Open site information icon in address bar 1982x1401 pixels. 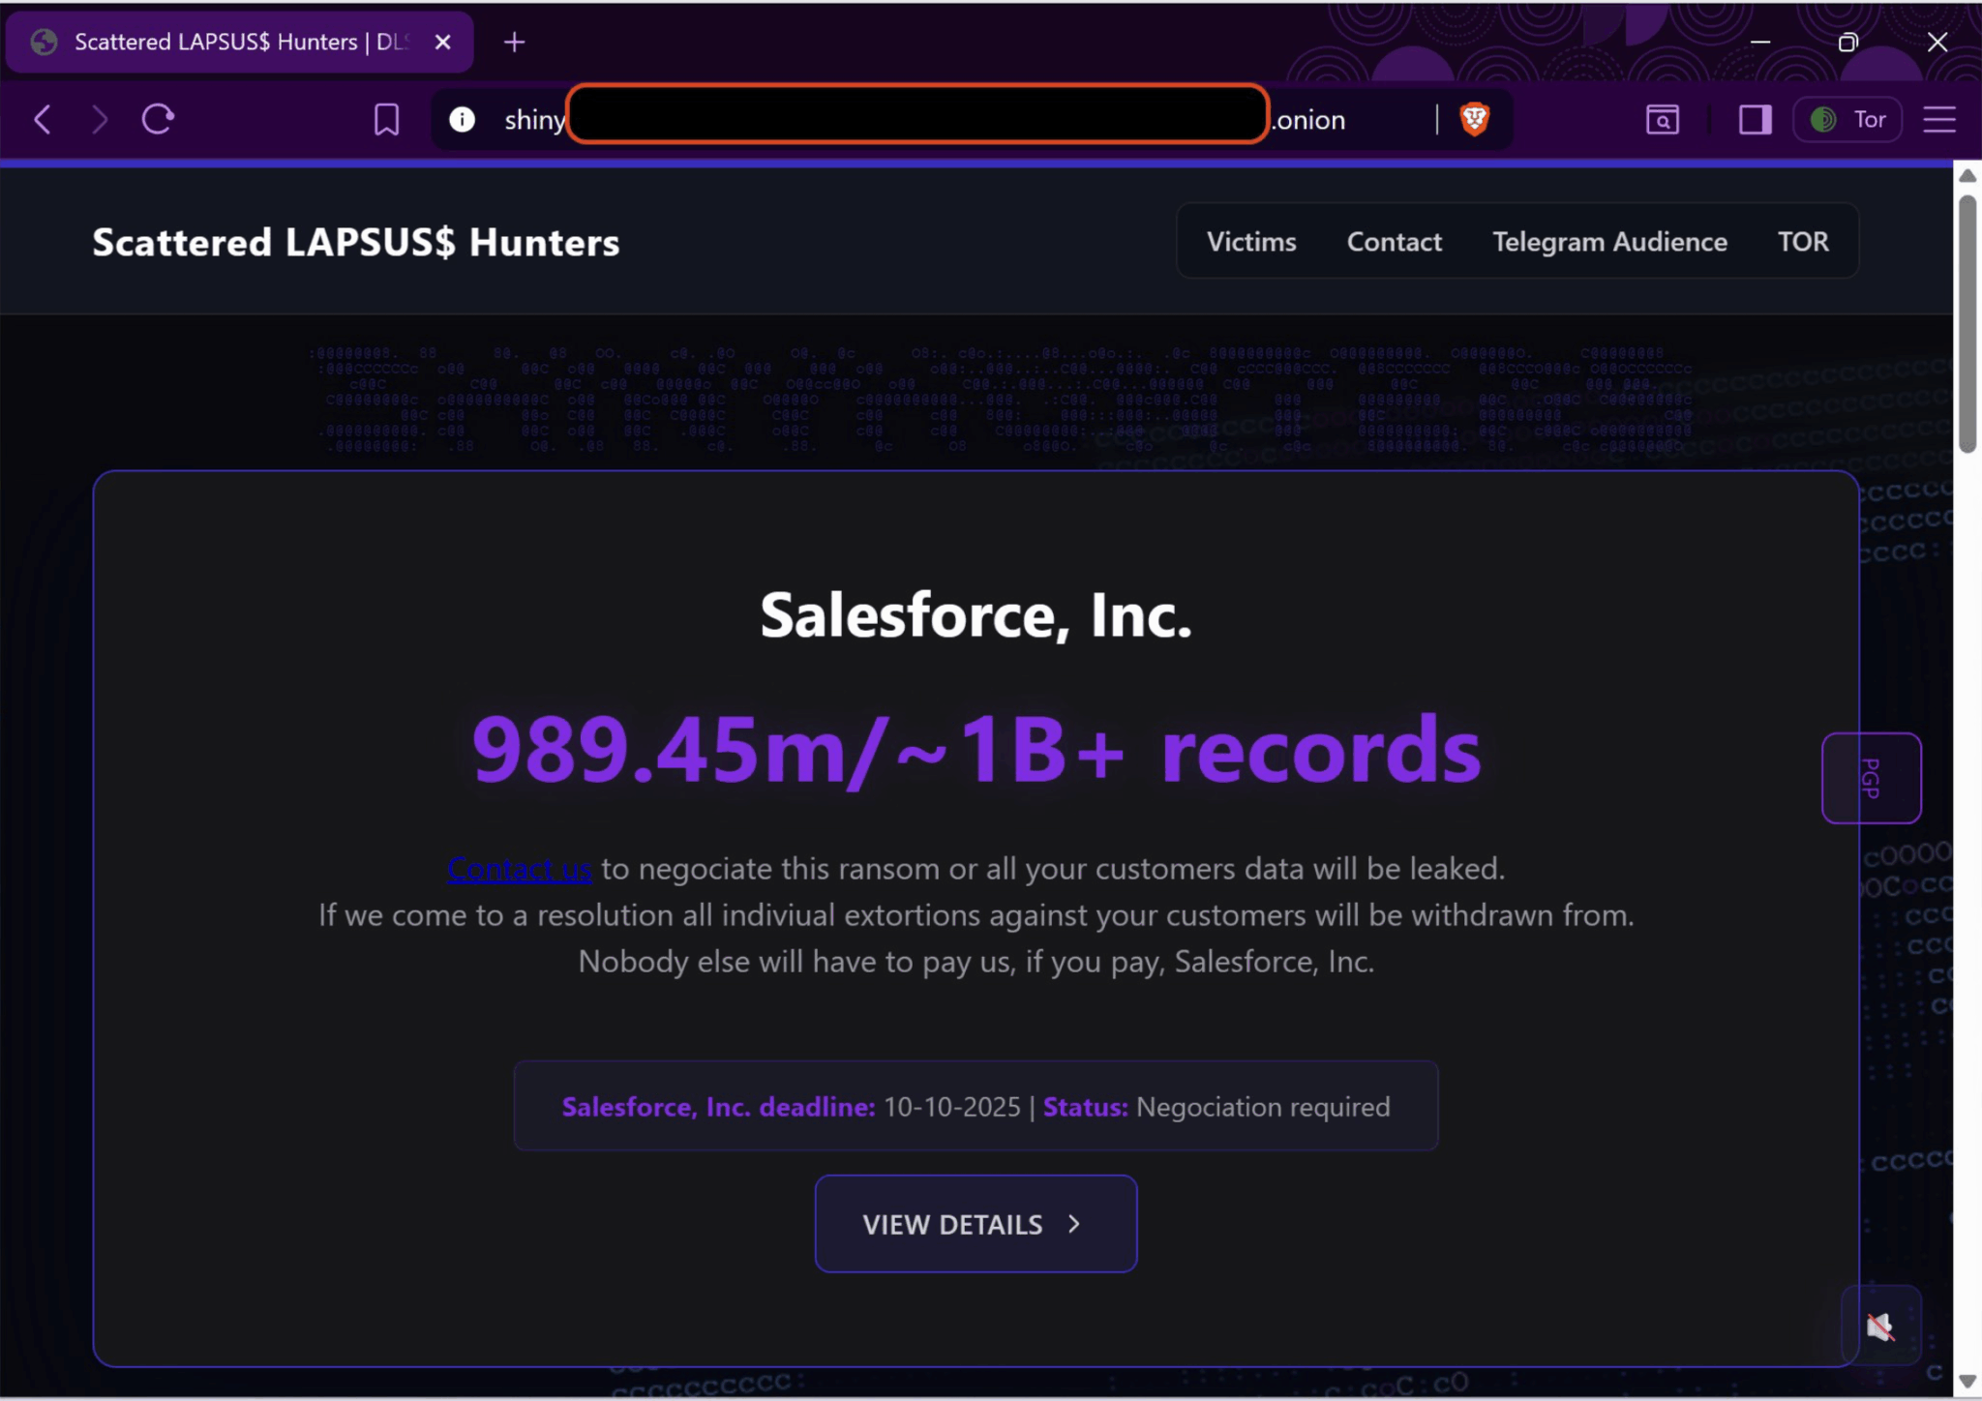tap(463, 119)
